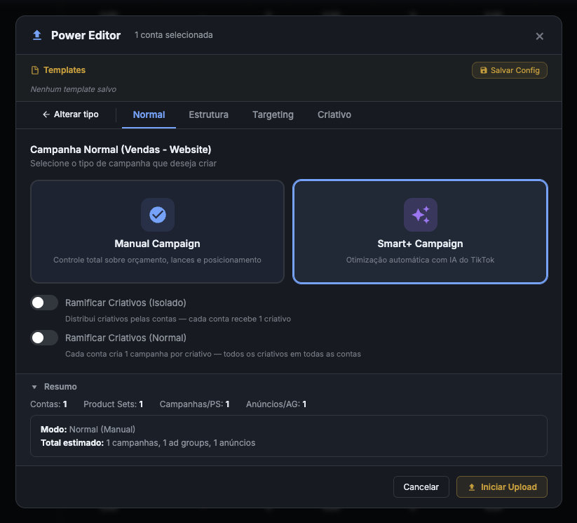Click 'Campanha Normal (Vendas - Website)' heading
577x523 pixels.
[x=121, y=150]
